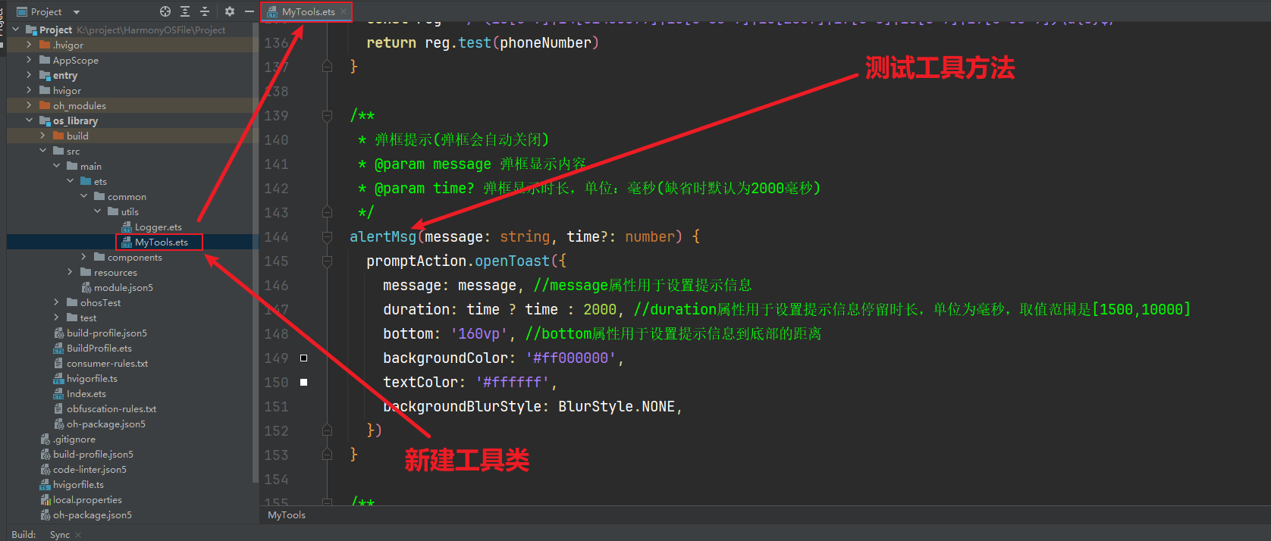
Task: Collapse the Project root node
Action: (16, 30)
